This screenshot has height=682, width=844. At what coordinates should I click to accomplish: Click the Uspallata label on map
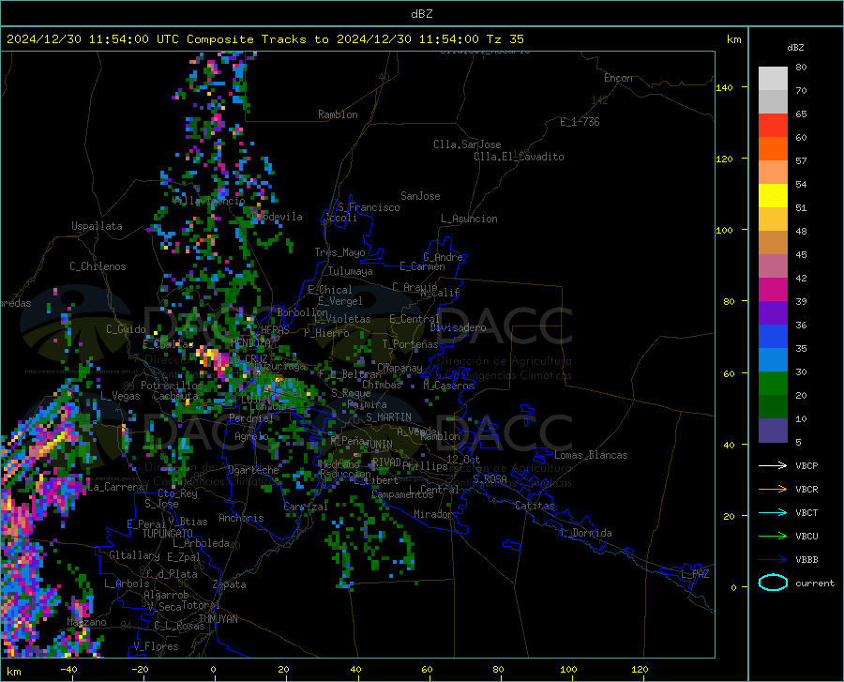[97, 226]
